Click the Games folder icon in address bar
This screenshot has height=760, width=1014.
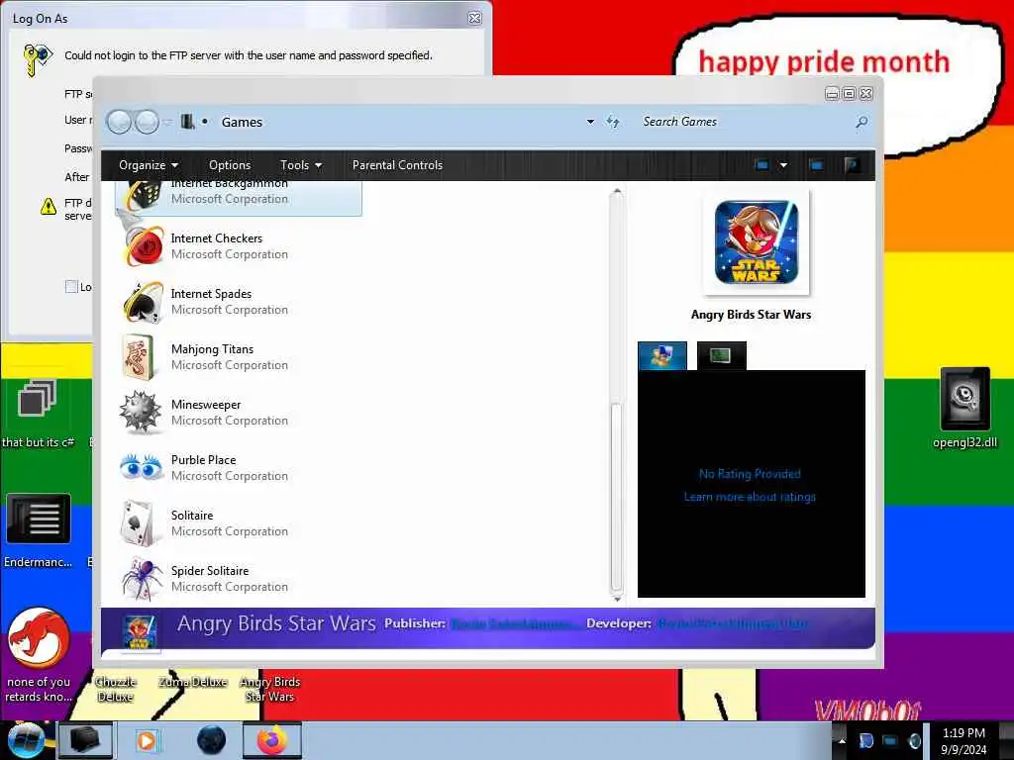(187, 122)
